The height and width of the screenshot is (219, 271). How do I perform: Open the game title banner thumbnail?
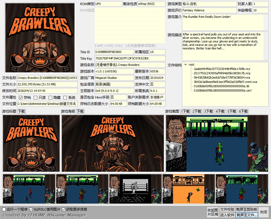[31, 143]
